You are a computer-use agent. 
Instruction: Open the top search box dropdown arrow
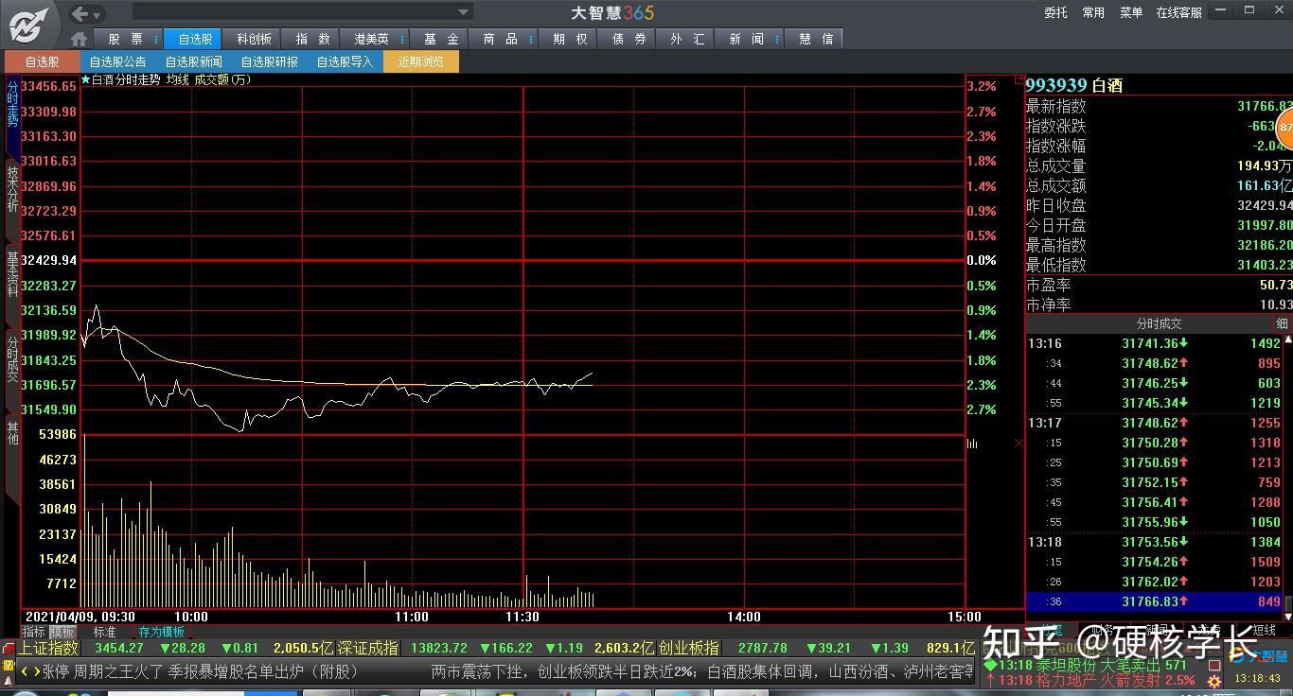tap(464, 12)
